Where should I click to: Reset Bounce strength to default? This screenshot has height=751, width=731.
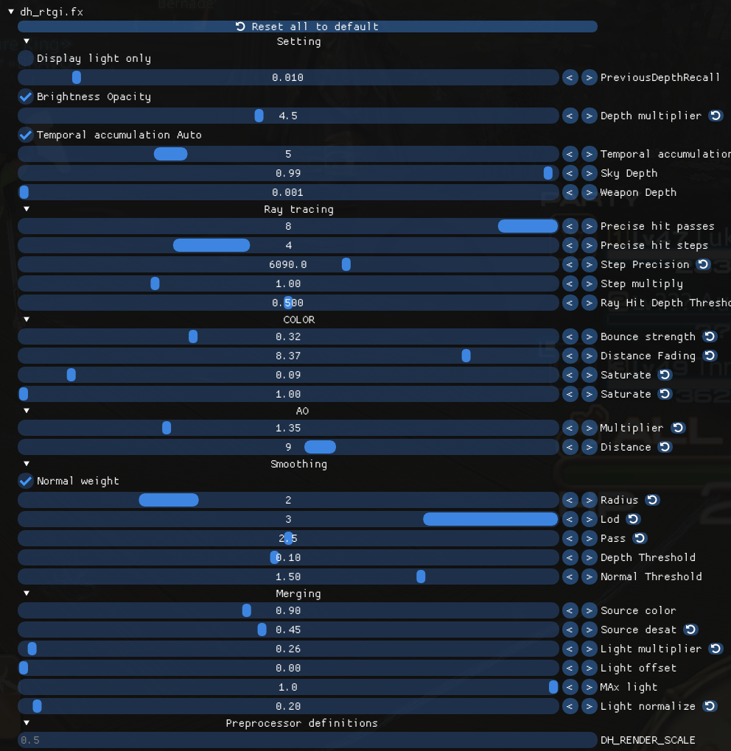tap(710, 336)
